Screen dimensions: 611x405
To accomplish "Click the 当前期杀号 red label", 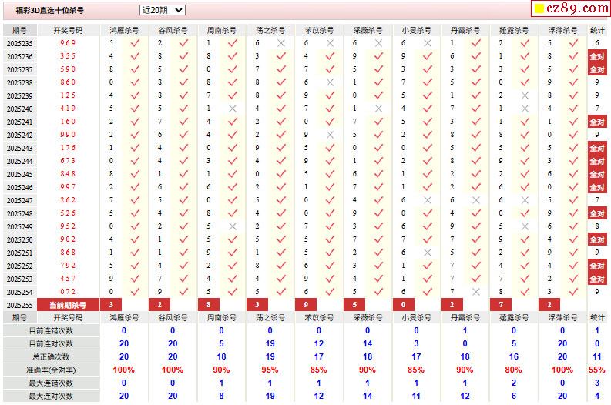I will click(68, 305).
